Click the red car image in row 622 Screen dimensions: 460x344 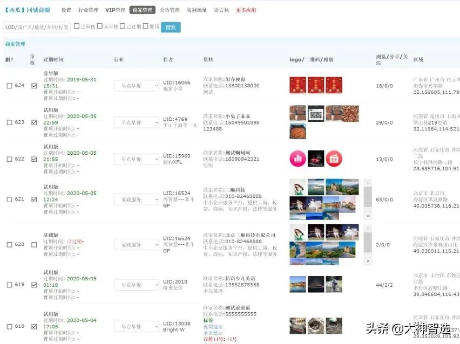click(x=316, y=159)
